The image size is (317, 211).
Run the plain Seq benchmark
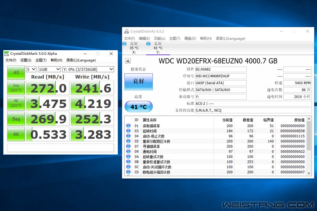16,119
